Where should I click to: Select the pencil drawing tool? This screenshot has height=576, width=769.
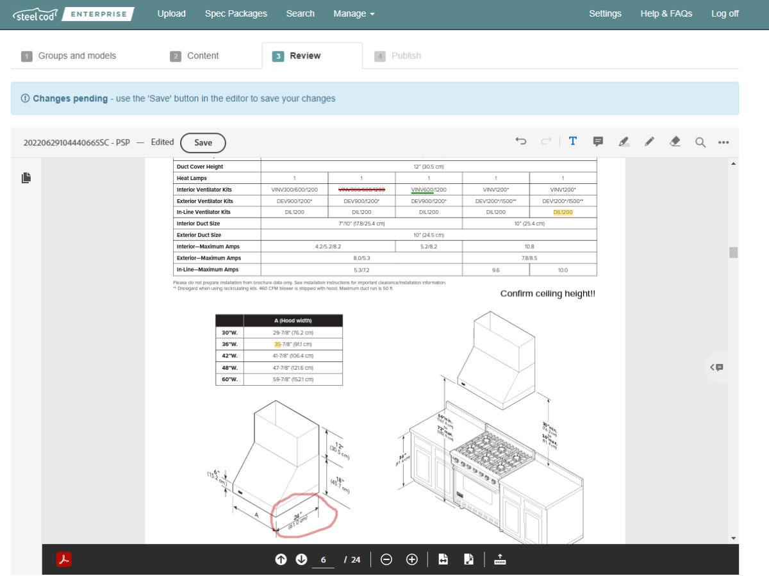click(649, 142)
